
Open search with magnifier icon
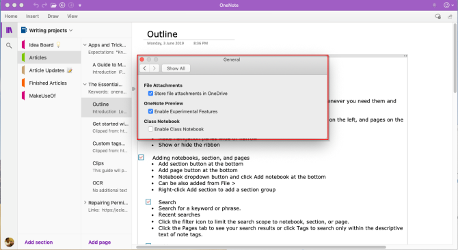click(9, 46)
